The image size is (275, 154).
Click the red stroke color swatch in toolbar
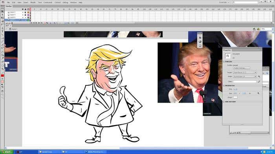coord(2,76)
